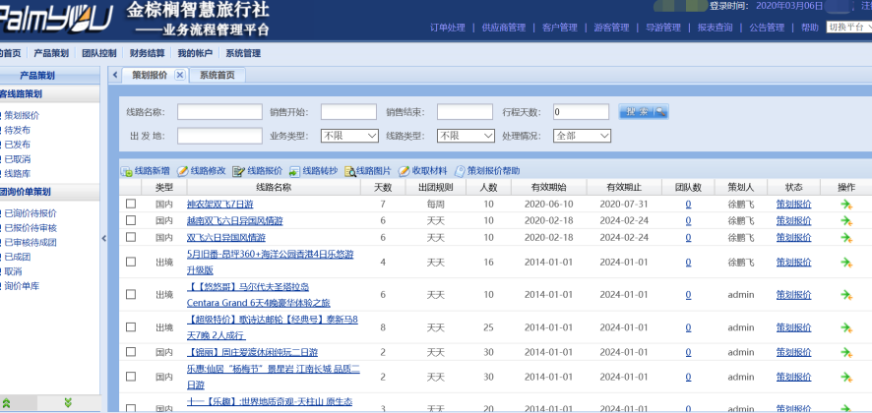Click the 线路修改 edit-route pencil icon
Screen dimensions: 872x413
click(x=183, y=171)
